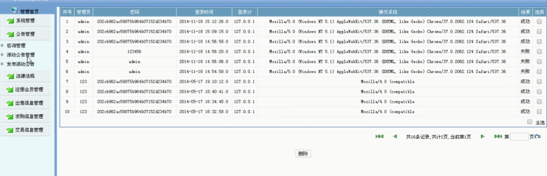Screen dimensions: 547x176
Task: Click the green icon beside 公告管理
Action: (10, 34)
